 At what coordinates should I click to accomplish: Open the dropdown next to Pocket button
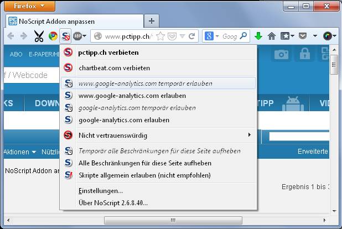click(x=315, y=36)
